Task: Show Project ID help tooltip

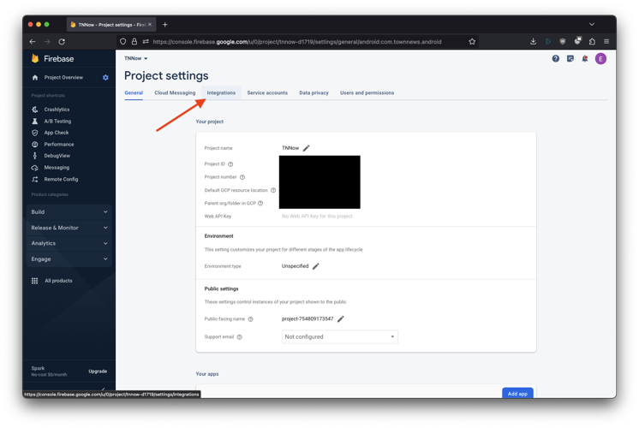Action: coord(230,164)
